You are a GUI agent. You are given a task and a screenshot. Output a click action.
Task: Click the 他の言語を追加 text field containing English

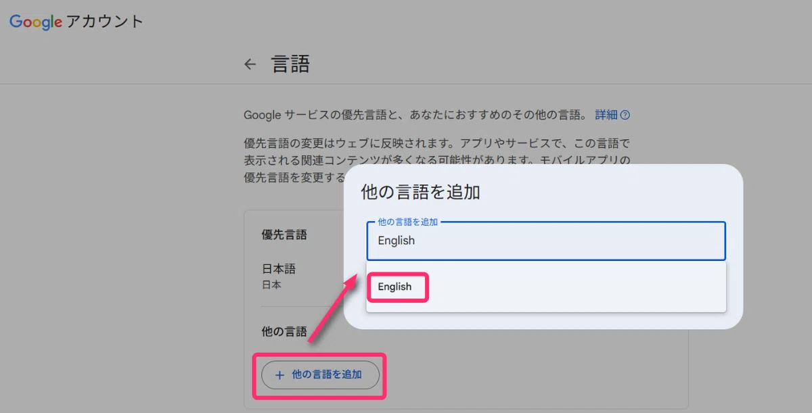[546, 241]
